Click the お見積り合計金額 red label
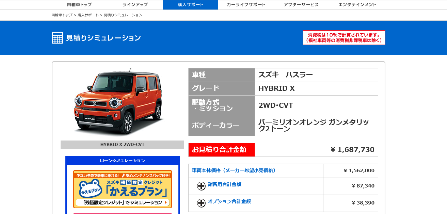The image size is (447, 214). 222,150
